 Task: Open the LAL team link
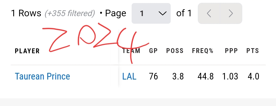(129, 76)
